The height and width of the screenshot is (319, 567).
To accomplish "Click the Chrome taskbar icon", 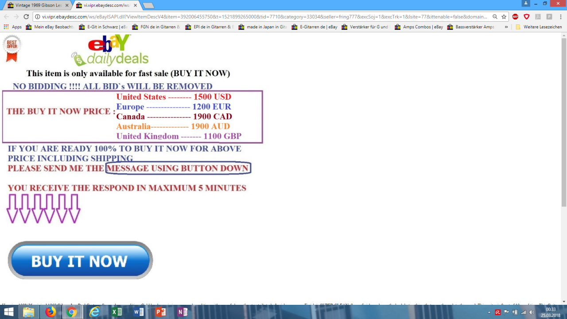I will coord(72,312).
